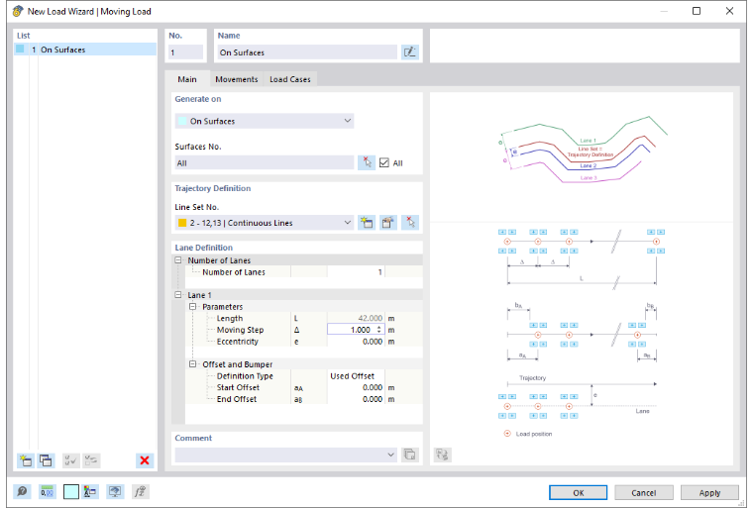This screenshot has width=753, height=508.
Task: Click new load wizard icon in list toolbar
Action: click(x=26, y=460)
